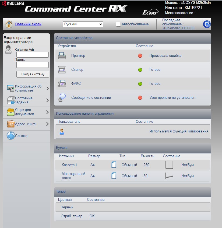Click the control panel user icon

(x=62, y=132)
